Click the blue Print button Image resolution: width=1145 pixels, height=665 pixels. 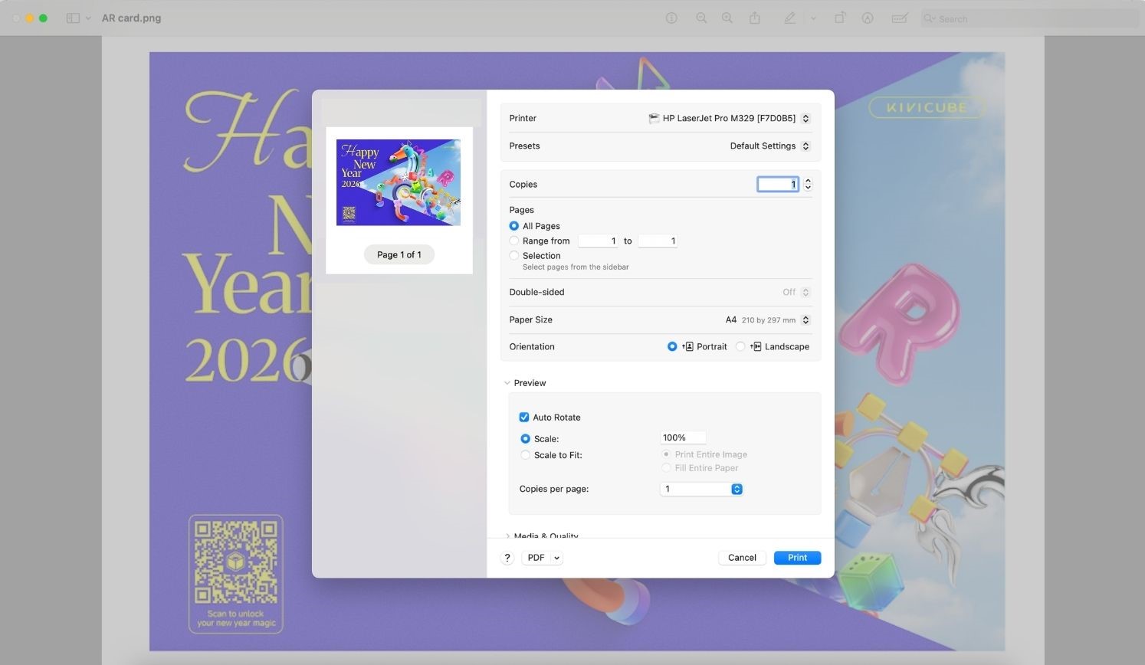click(x=797, y=558)
